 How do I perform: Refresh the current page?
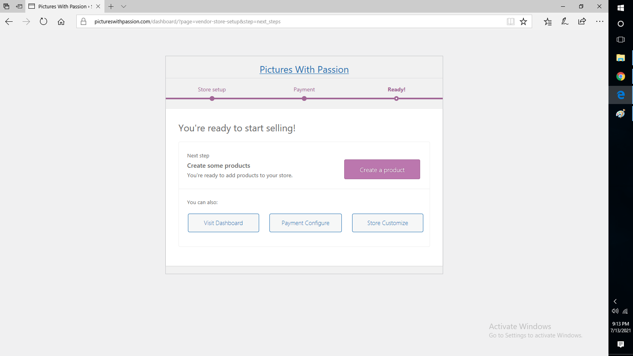(x=44, y=22)
